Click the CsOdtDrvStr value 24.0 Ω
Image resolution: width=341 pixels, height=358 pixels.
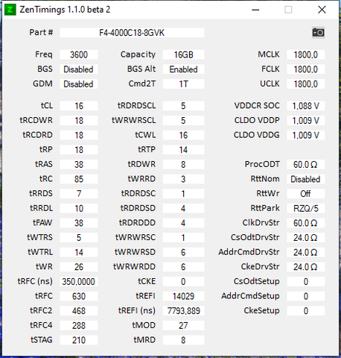click(306, 238)
